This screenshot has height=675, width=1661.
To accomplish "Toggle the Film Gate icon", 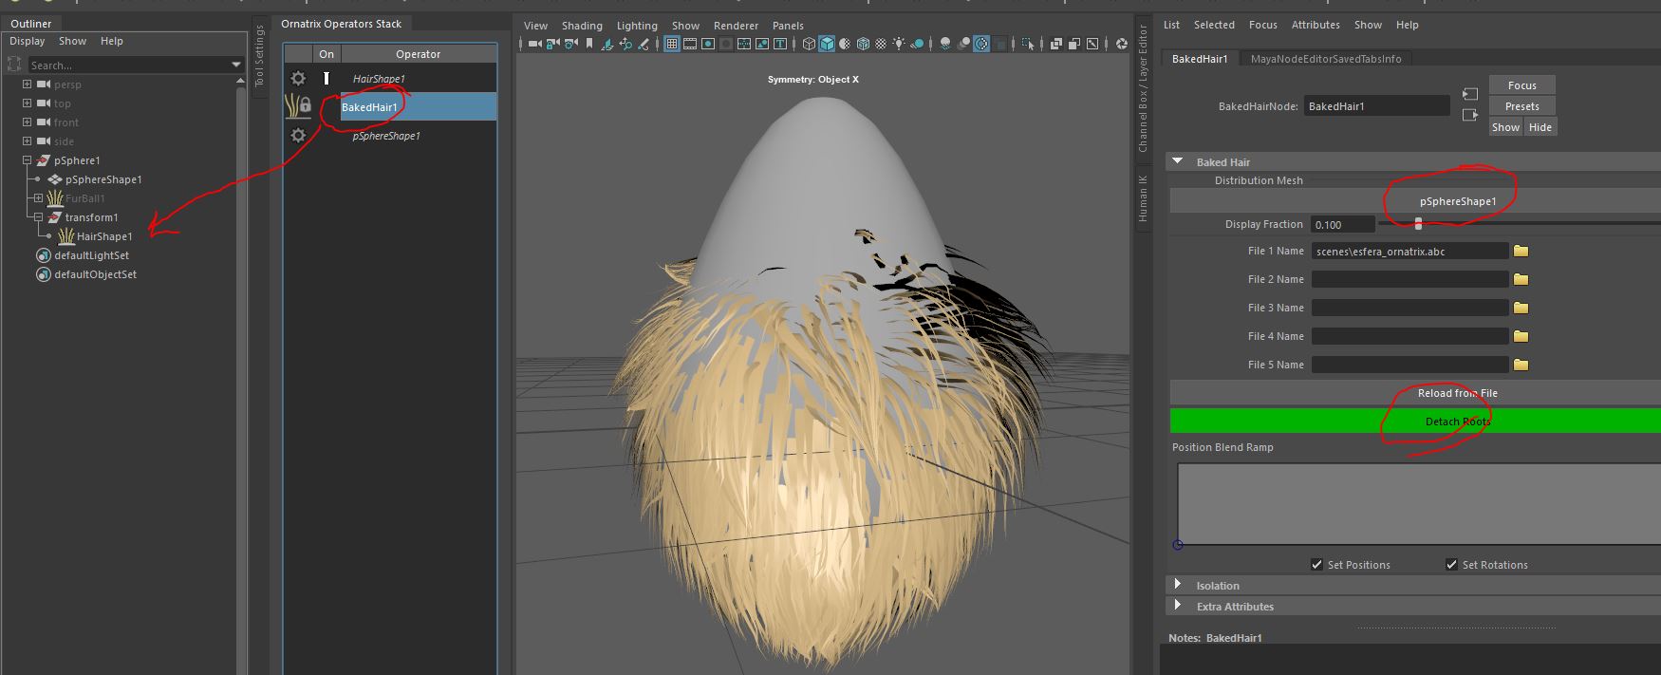I will (x=690, y=44).
